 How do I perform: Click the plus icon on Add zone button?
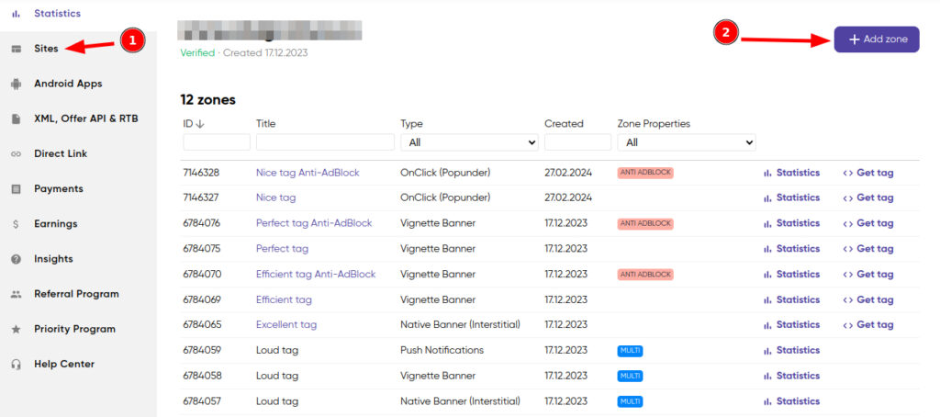pos(855,39)
